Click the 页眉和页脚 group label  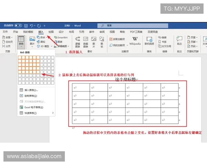pos(193,51)
